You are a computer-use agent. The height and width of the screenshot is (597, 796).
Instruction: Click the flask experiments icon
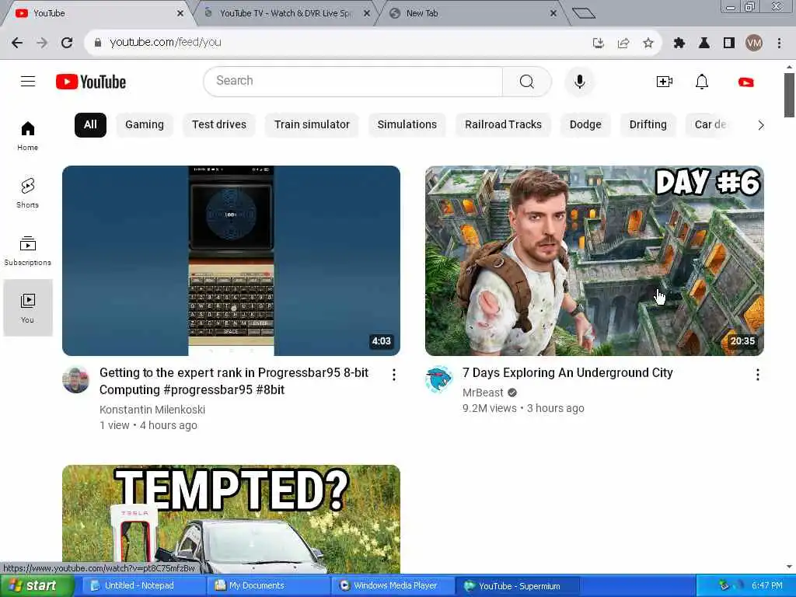[704, 44]
